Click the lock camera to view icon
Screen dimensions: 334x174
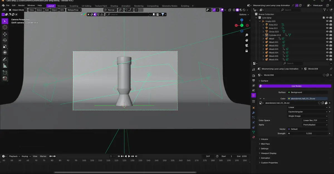point(247,51)
